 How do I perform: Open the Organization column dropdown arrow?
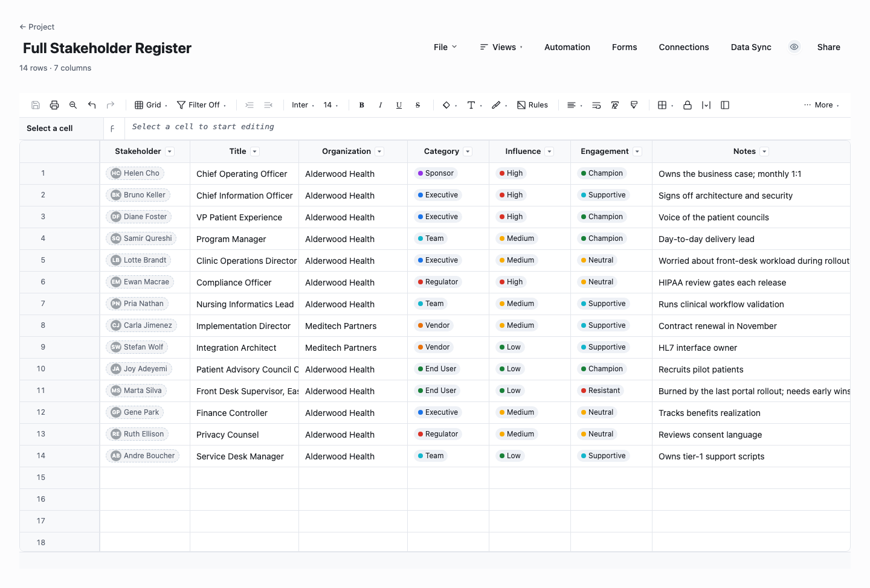pos(379,152)
